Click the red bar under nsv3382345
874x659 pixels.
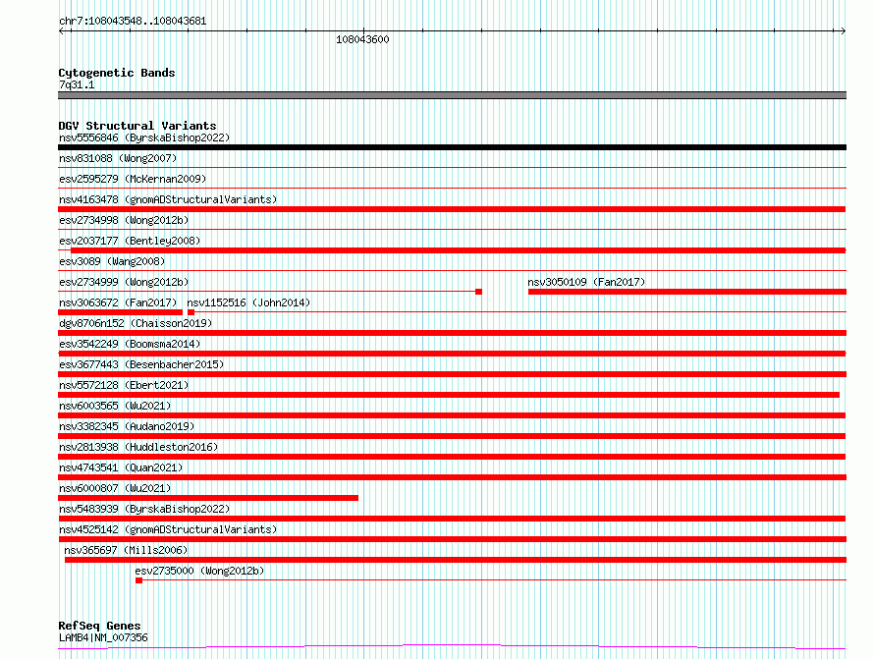click(x=452, y=436)
